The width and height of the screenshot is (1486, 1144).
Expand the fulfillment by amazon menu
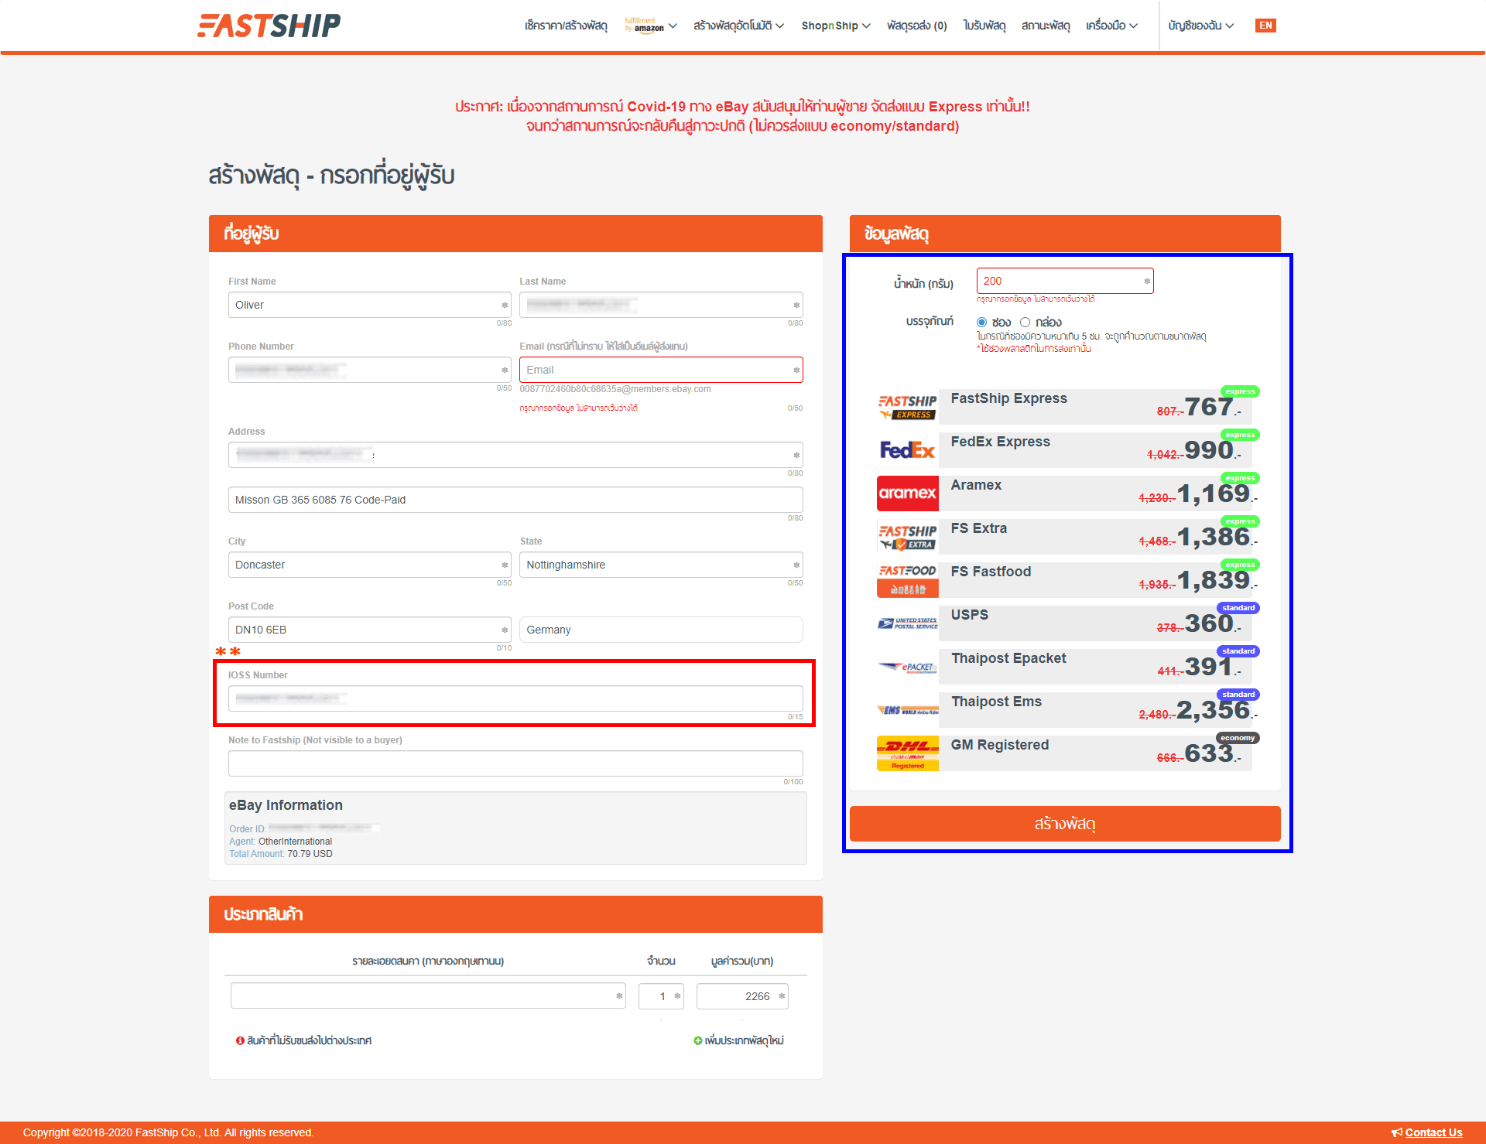[x=650, y=26]
